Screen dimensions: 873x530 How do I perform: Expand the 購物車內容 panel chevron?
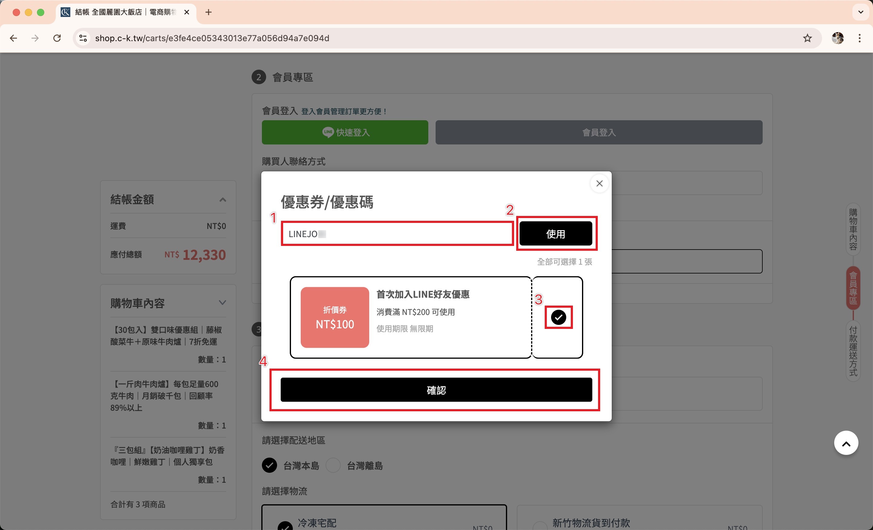222,303
